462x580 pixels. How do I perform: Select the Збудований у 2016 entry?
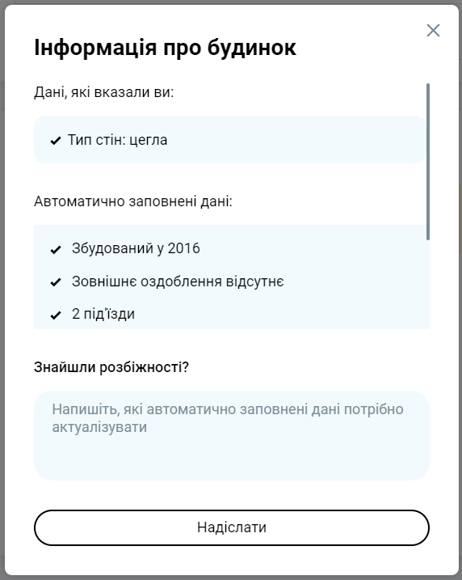[x=136, y=248]
